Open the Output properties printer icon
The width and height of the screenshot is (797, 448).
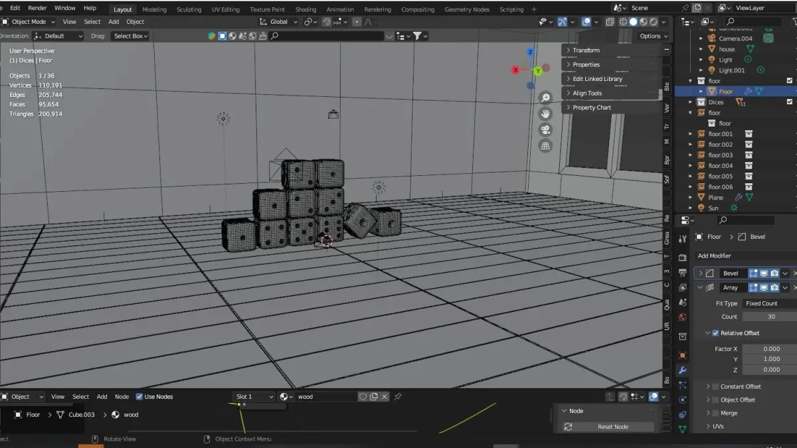pos(682,272)
